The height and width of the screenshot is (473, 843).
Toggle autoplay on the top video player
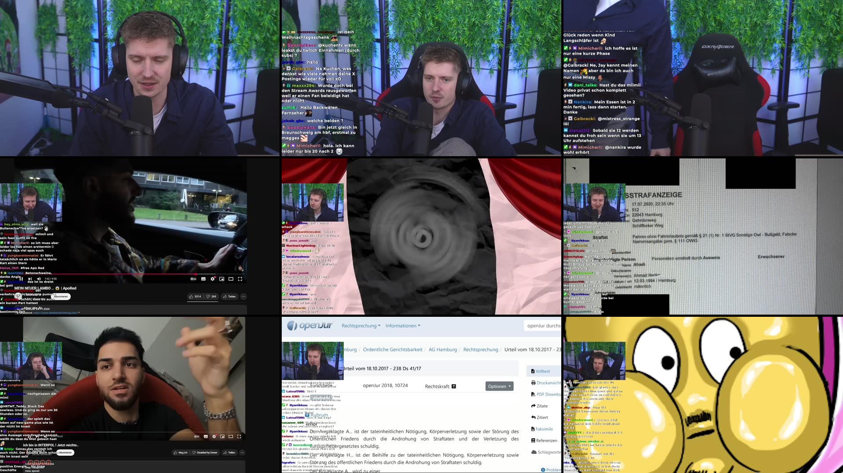click(193, 279)
